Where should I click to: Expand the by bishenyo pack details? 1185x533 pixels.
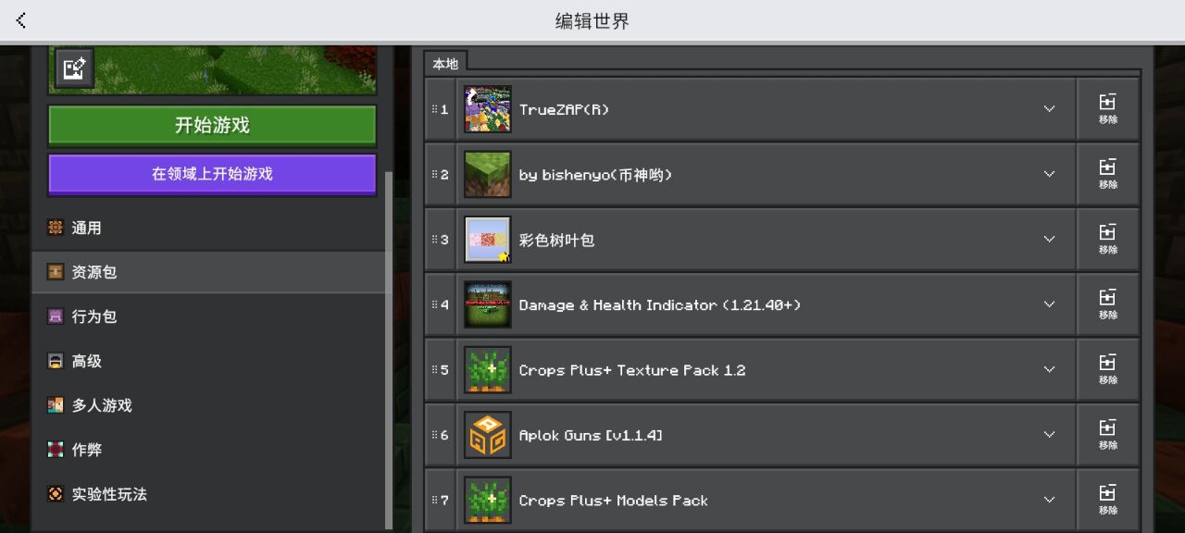pos(1049,174)
